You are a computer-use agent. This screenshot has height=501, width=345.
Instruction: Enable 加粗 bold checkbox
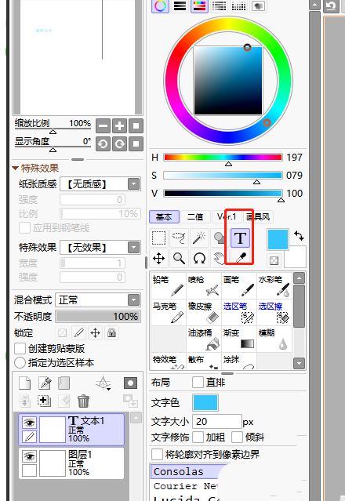tap(198, 437)
